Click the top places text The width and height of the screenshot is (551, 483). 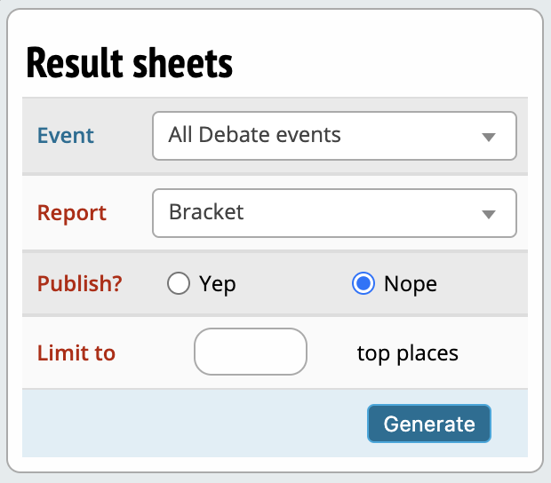[x=407, y=352]
